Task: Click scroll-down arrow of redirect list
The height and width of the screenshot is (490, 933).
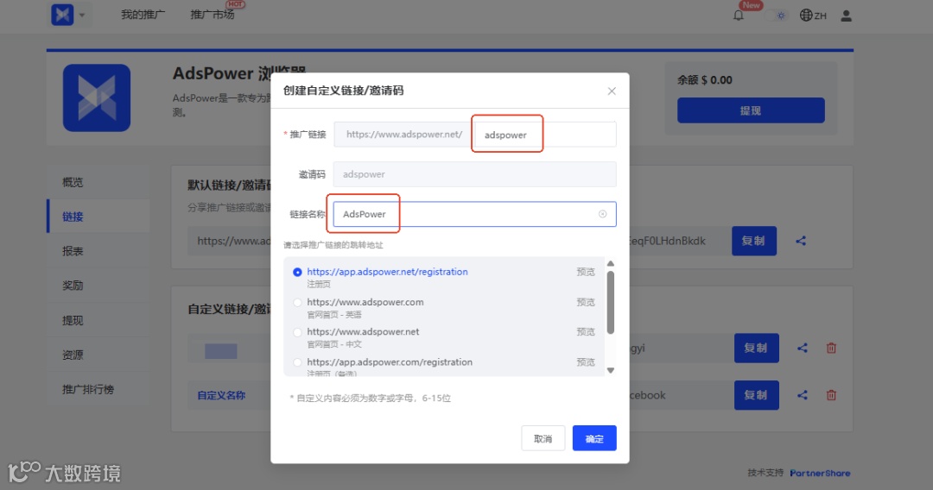Action: click(x=611, y=370)
